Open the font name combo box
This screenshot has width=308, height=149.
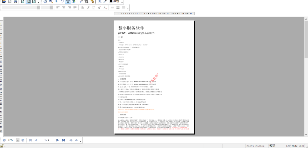pyautogui.click(x=21, y=8)
